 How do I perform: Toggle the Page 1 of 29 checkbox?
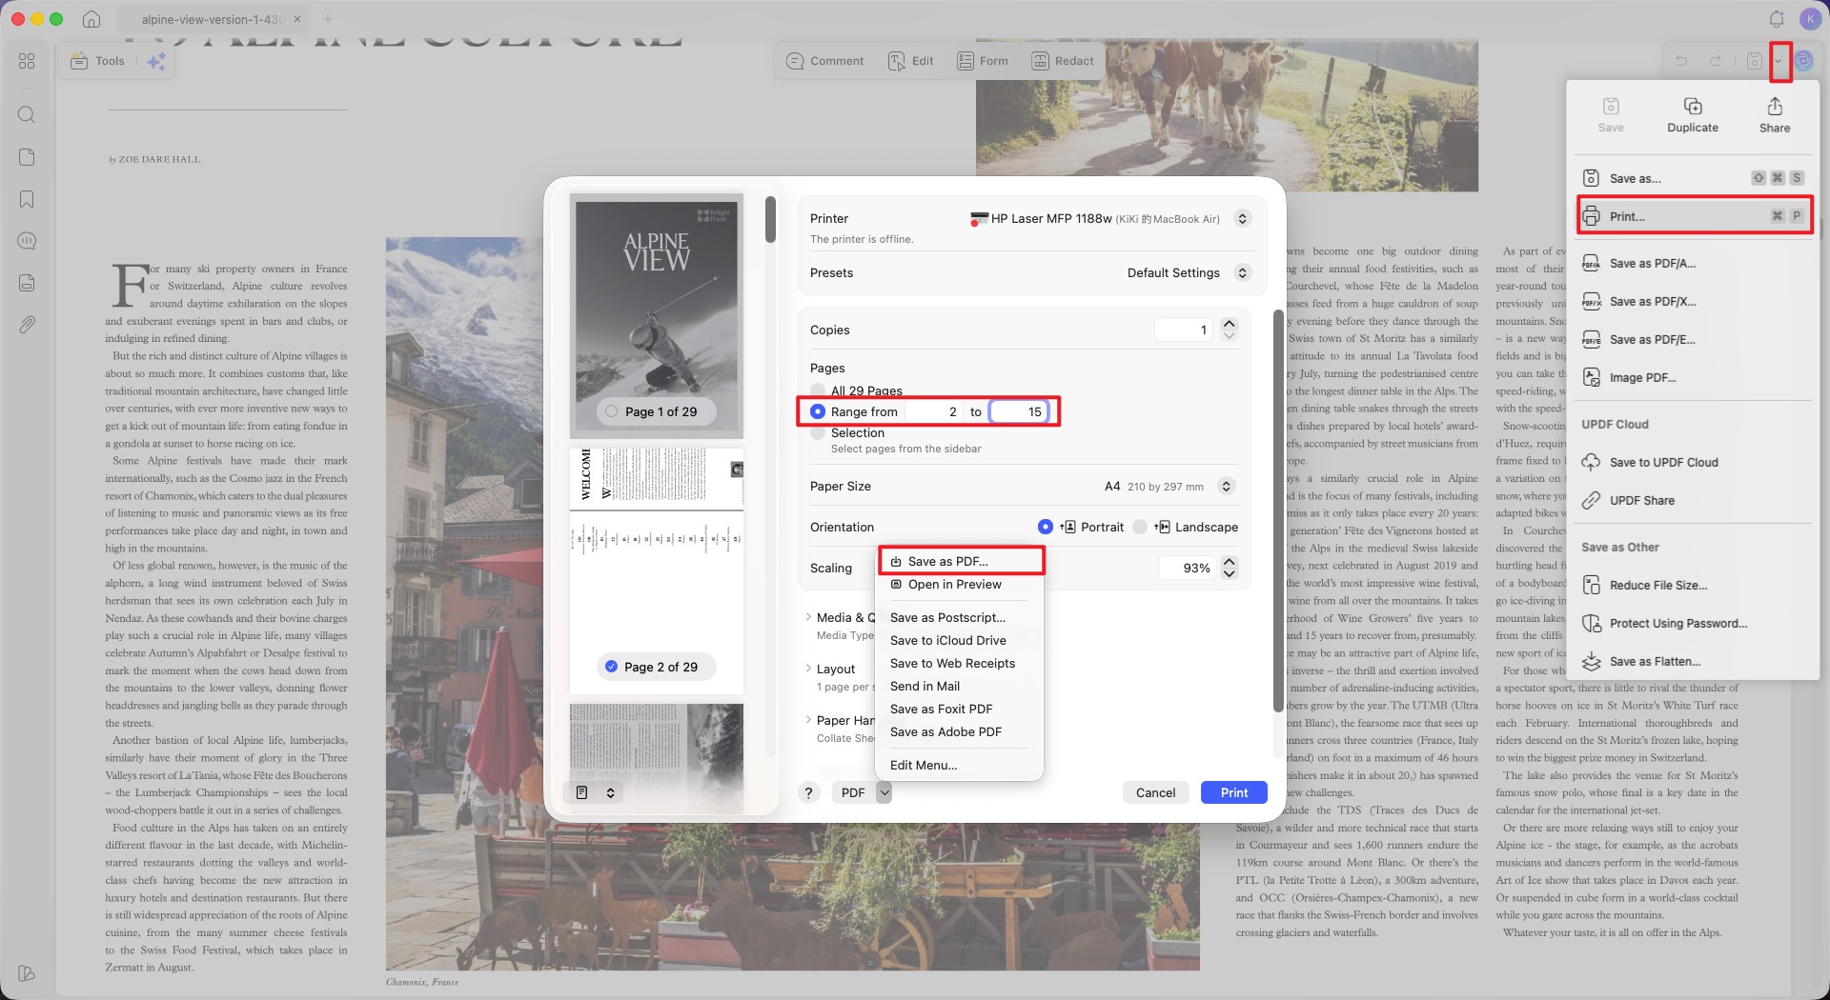tap(612, 412)
